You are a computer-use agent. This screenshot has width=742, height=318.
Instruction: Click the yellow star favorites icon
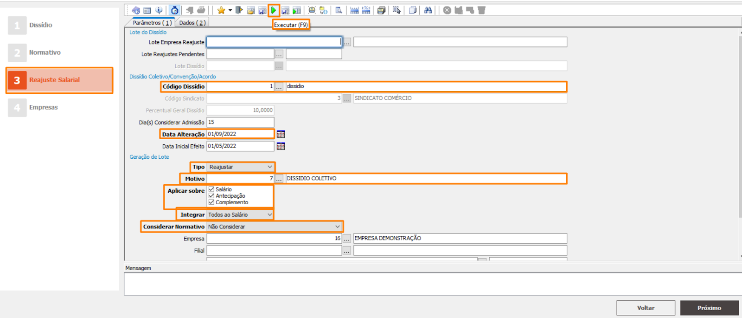tap(221, 10)
